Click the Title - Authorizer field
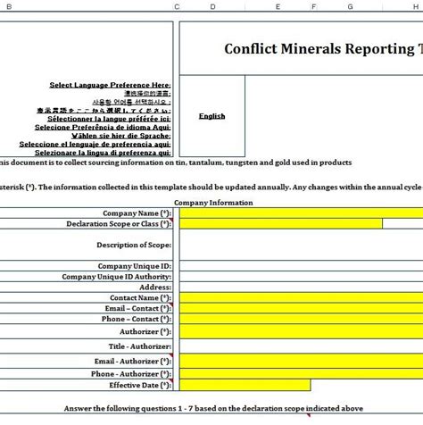This screenshot has width=423, height=425. [x=302, y=346]
